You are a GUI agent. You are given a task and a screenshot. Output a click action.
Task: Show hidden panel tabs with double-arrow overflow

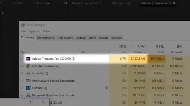click(66, 3)
